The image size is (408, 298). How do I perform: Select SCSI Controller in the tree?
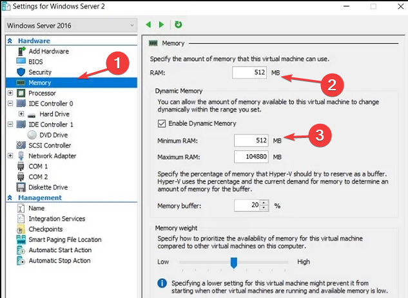click(x=50, y=145)
